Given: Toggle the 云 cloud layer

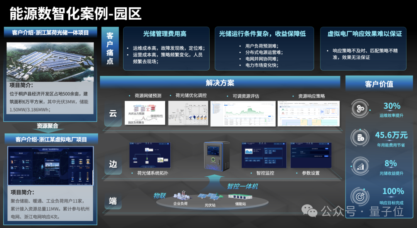Looking at the screenshot, I should coord(112,113).
